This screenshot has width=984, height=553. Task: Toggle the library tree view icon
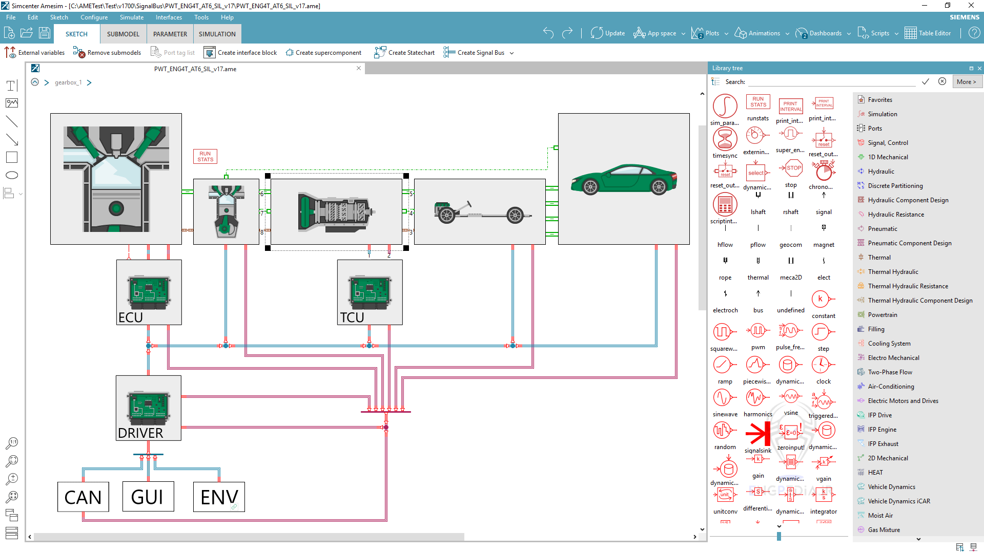click(x=716, y=82)
